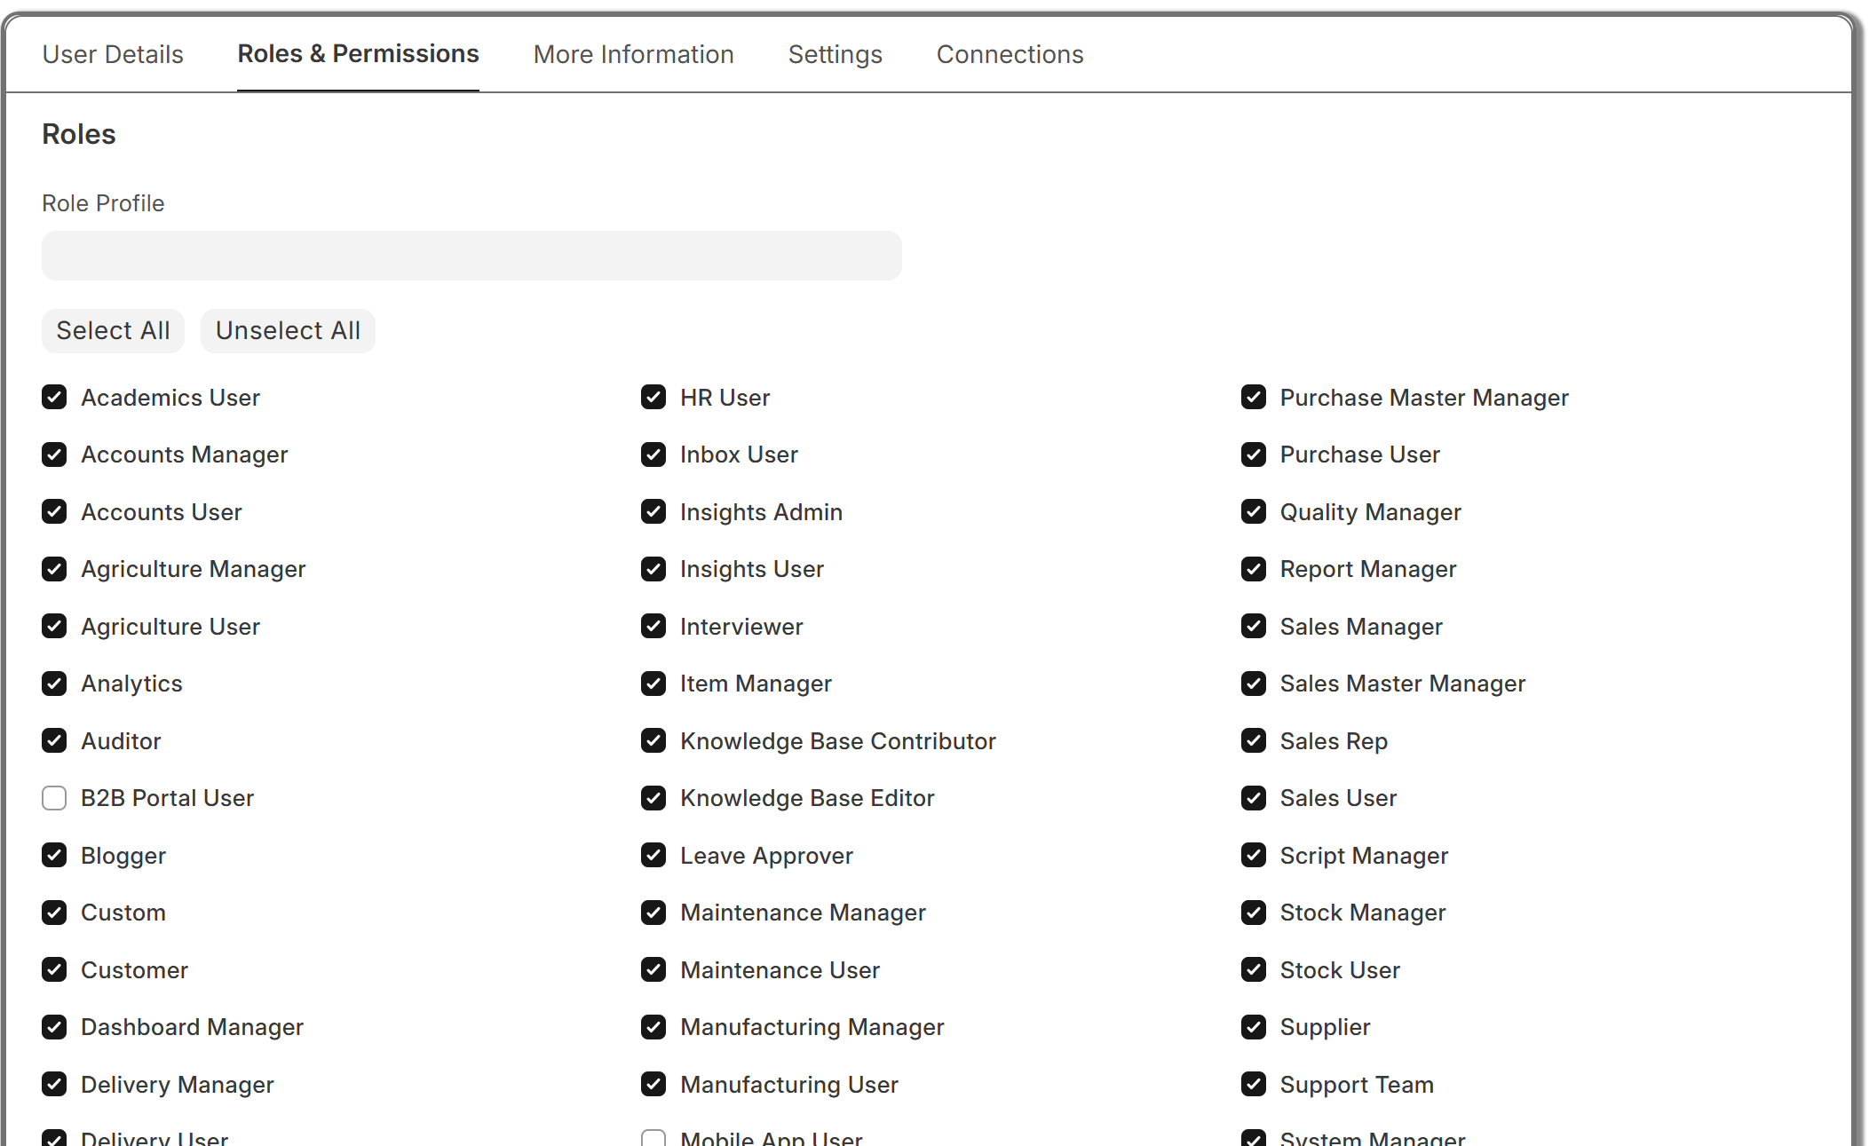Click the Role Profile input field
This screenshot has width=1869, height=1146.
tap(471, 256)
